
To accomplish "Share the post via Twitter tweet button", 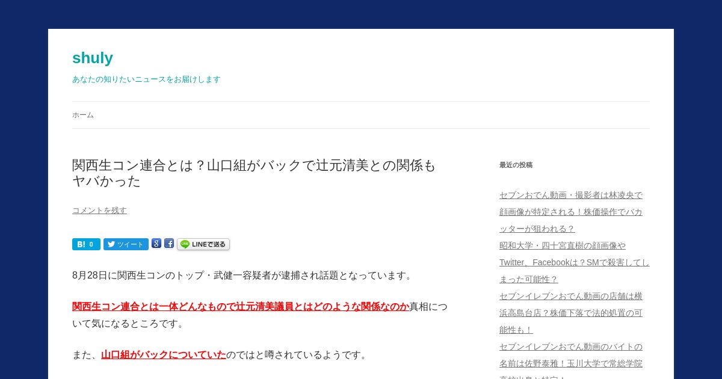I will (x=126, y=244).
